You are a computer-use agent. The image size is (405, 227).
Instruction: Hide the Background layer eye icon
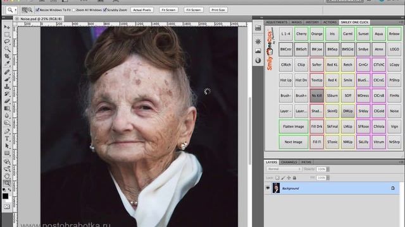(268, 188)
